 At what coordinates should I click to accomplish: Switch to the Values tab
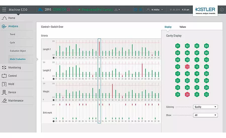click(183, 27)
